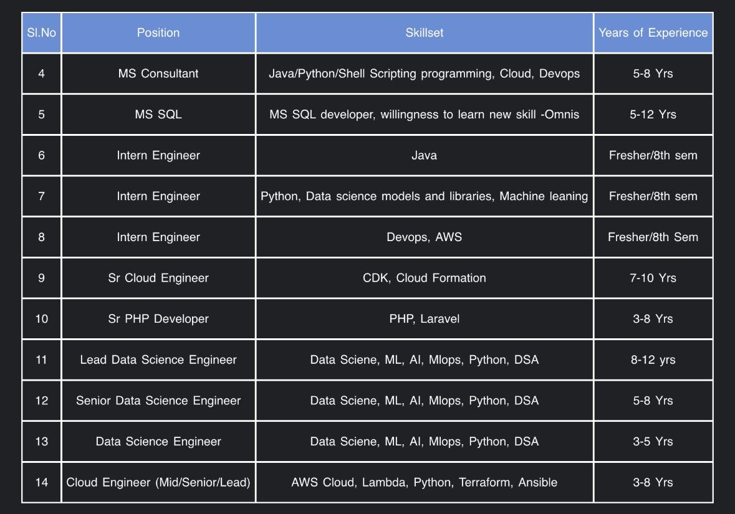Select the Senior Data Science Engineer cell
Screen dimensions: 735x514
point(158,401)
